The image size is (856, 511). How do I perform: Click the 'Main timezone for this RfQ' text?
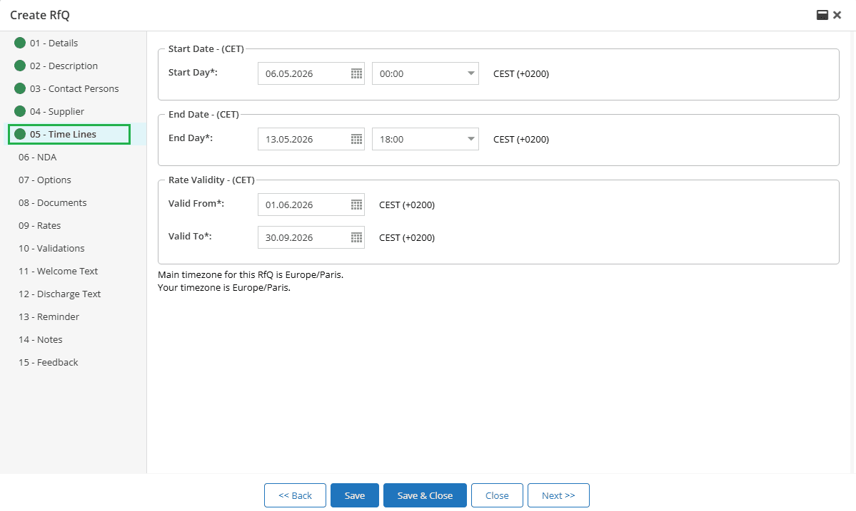pyautogui.click(x=251, y=275)
